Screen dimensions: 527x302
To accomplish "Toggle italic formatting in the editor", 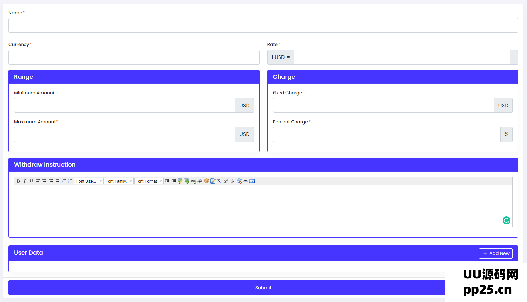I will click(25, 181).
